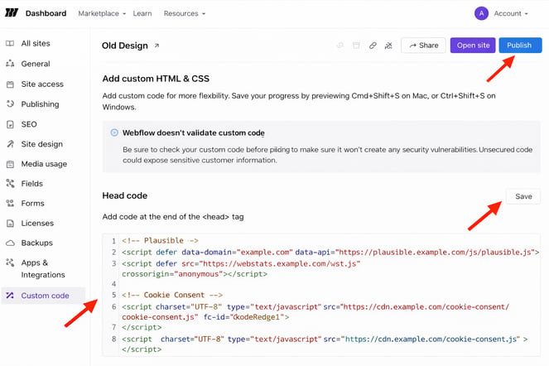Click the "Head code" heading

pos(125,195)
